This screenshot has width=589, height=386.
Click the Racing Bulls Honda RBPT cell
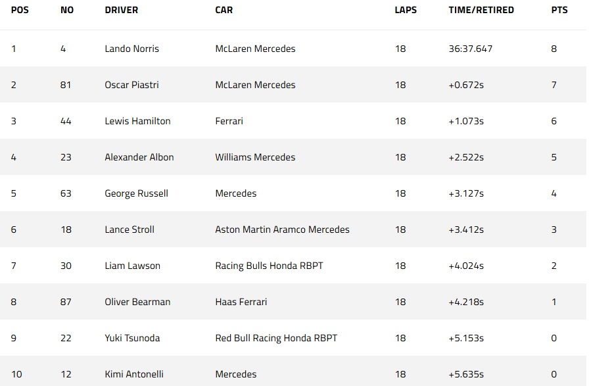[x=269, y=266]
